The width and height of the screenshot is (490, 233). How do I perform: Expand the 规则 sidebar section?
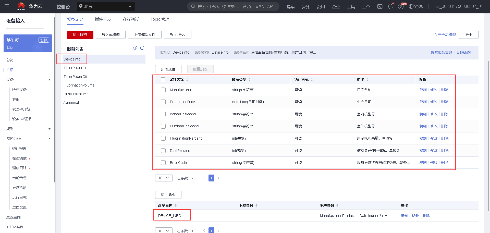[x=50, y=129]
